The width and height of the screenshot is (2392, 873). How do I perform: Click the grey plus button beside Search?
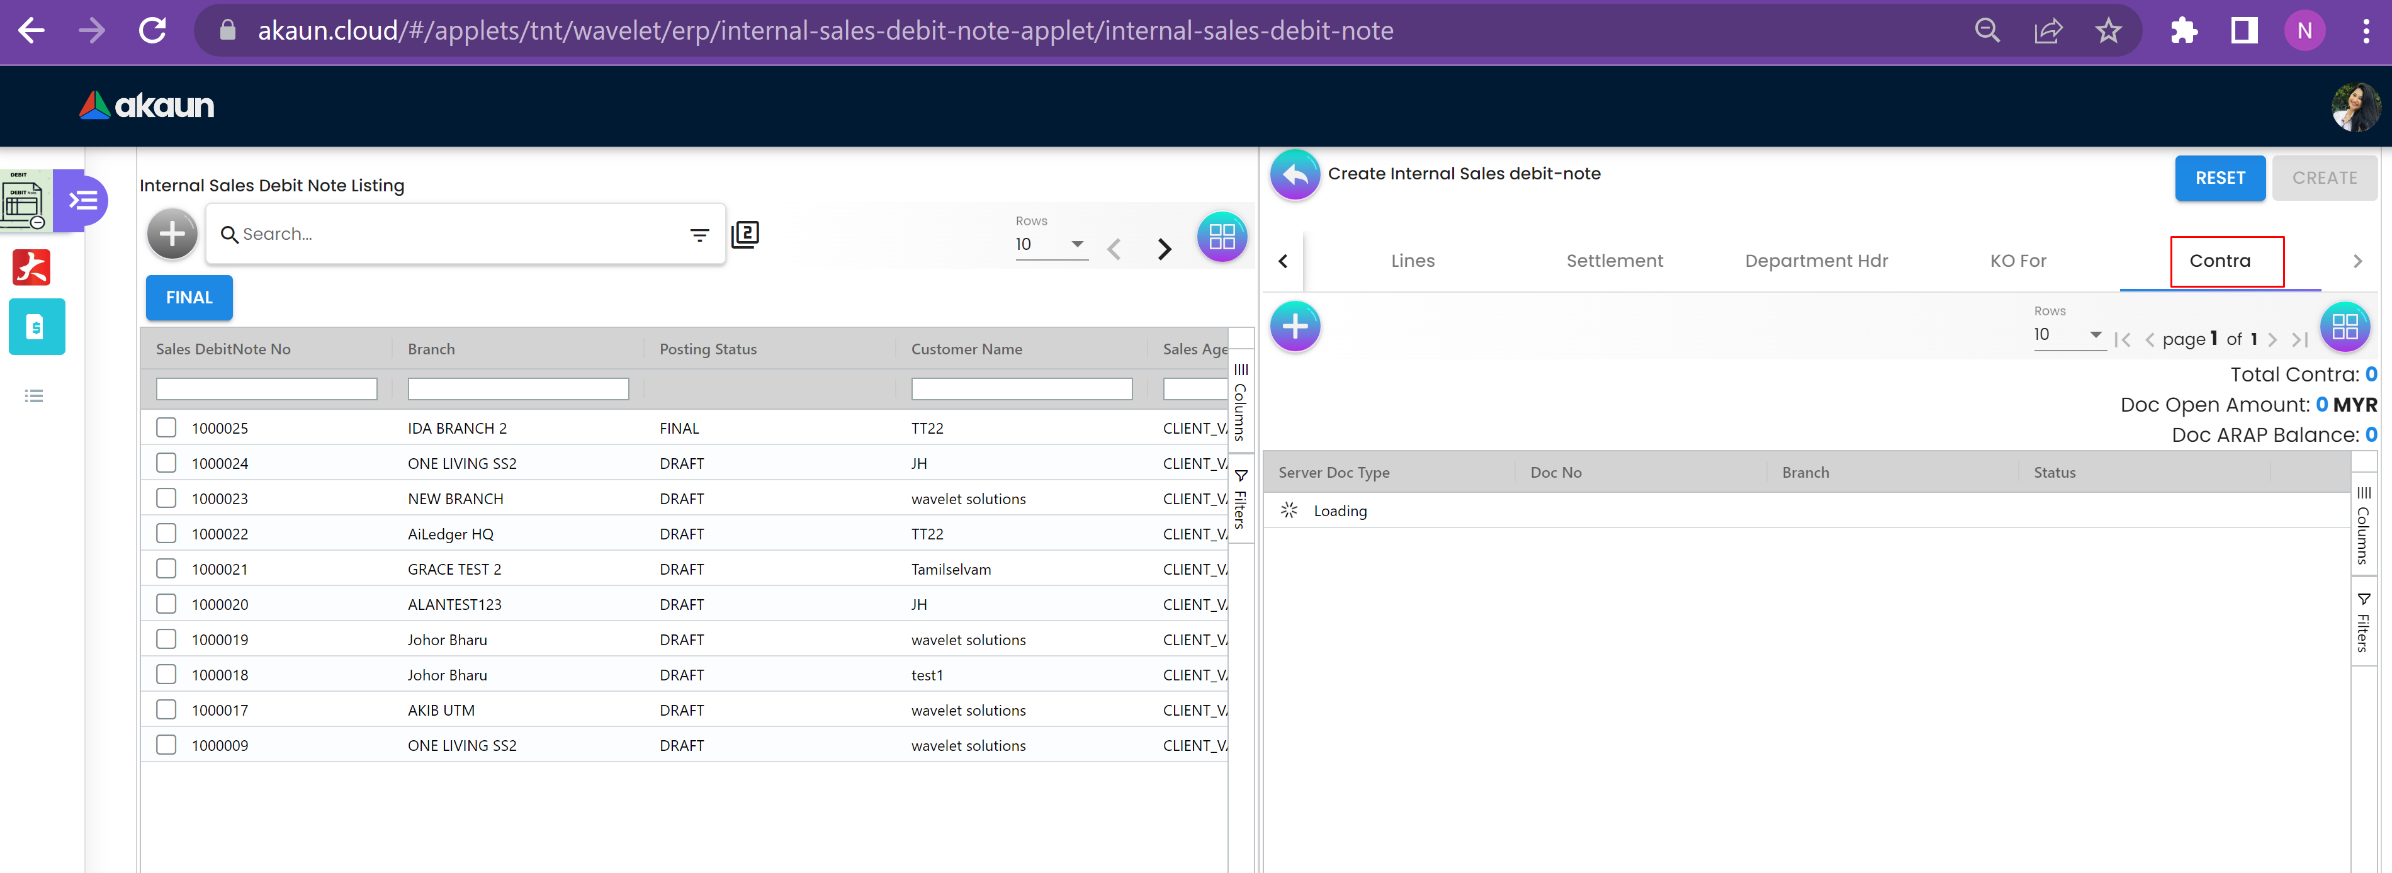[x=172, y=234]
